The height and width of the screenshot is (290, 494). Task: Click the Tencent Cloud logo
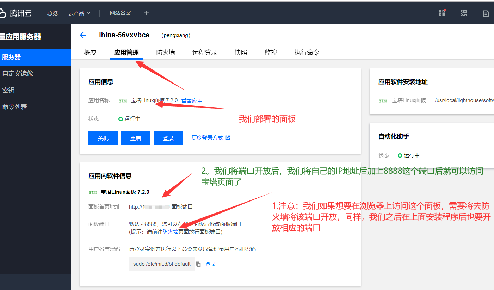click(x=16, y=13)
